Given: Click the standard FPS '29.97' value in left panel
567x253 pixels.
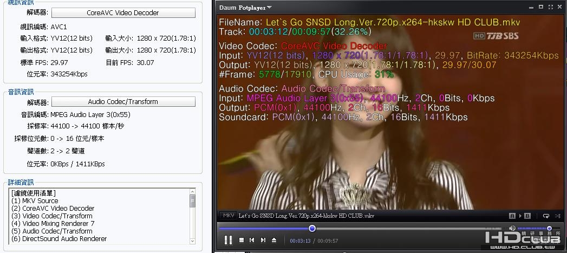Looking at the screenshot, I should coord(60,63).
